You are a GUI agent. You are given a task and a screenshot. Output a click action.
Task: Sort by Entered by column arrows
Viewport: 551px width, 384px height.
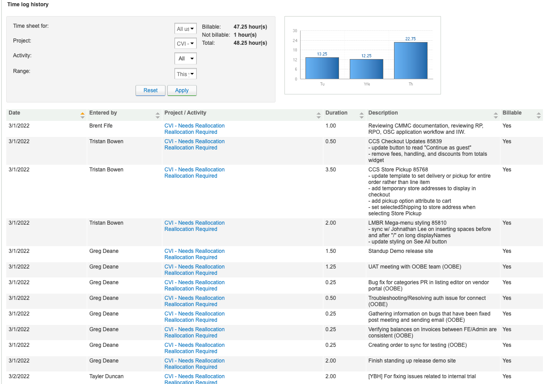[x=157, y=115]
